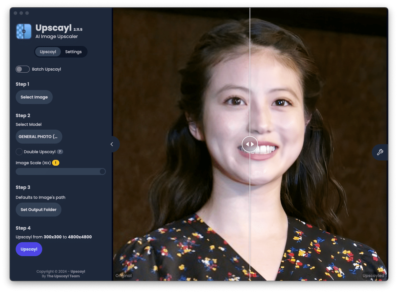Open the wrench tools panel

tap(380, 152)
